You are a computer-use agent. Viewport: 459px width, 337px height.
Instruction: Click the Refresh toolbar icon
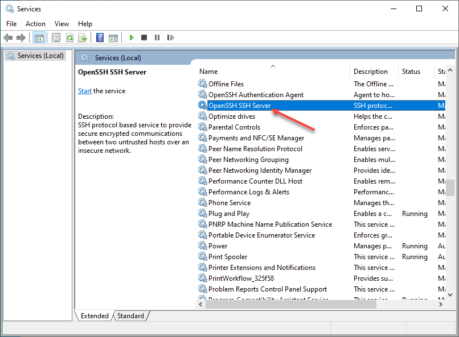pos(69,38)
